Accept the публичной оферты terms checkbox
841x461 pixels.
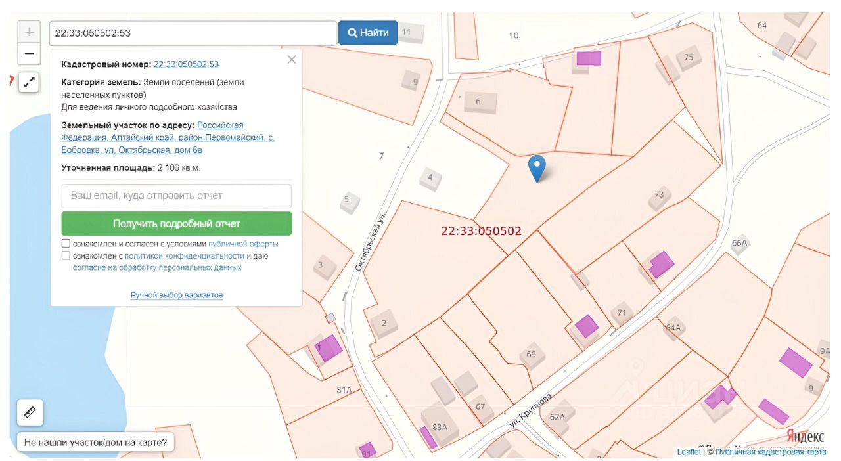click(x=66, y=244)
